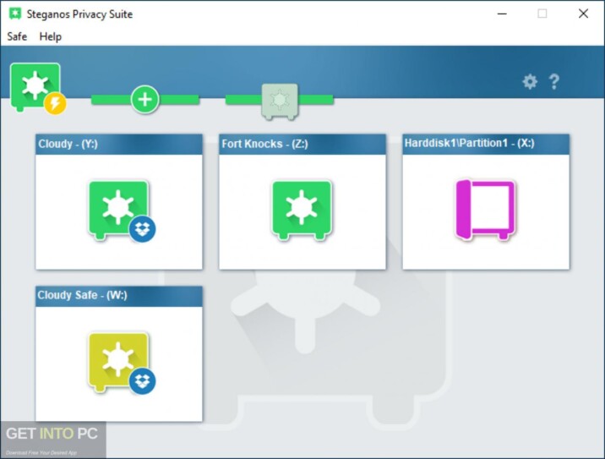The image size is (605, 459).
Task: Open the yellow Cloudy Safe (W:) icon
Action: click(118, 361)
